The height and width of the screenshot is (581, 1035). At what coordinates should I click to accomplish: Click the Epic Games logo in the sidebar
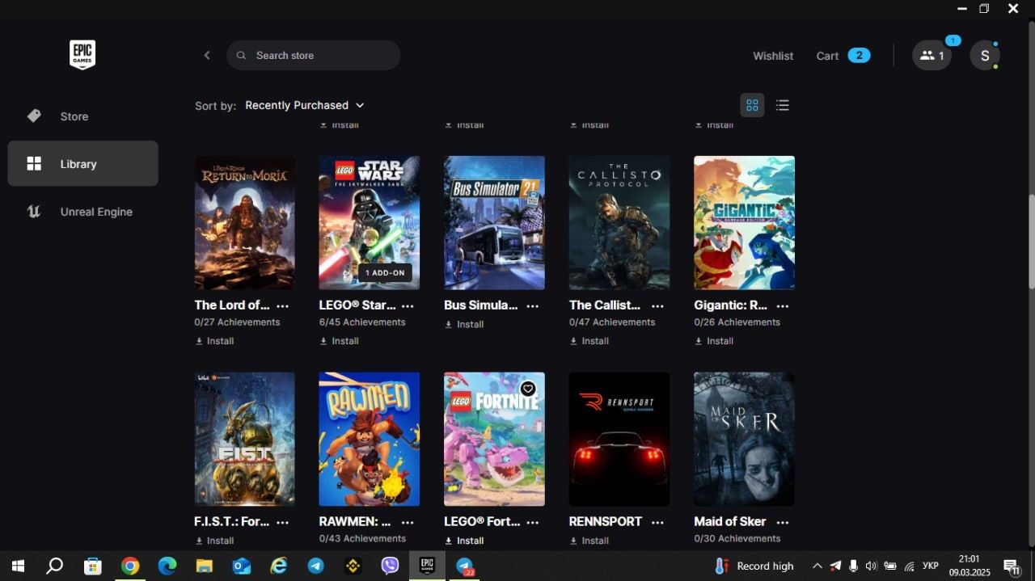tap(82, 55)
